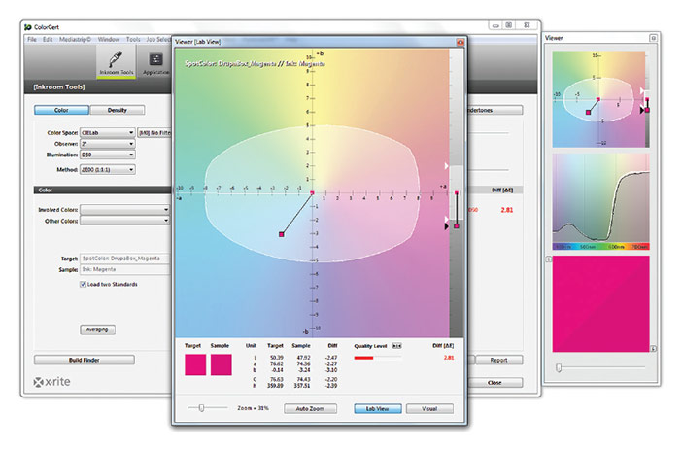Click the large magenta preview in side Viewer
This screenshot has height=449, width=682.
coord(600,303)
